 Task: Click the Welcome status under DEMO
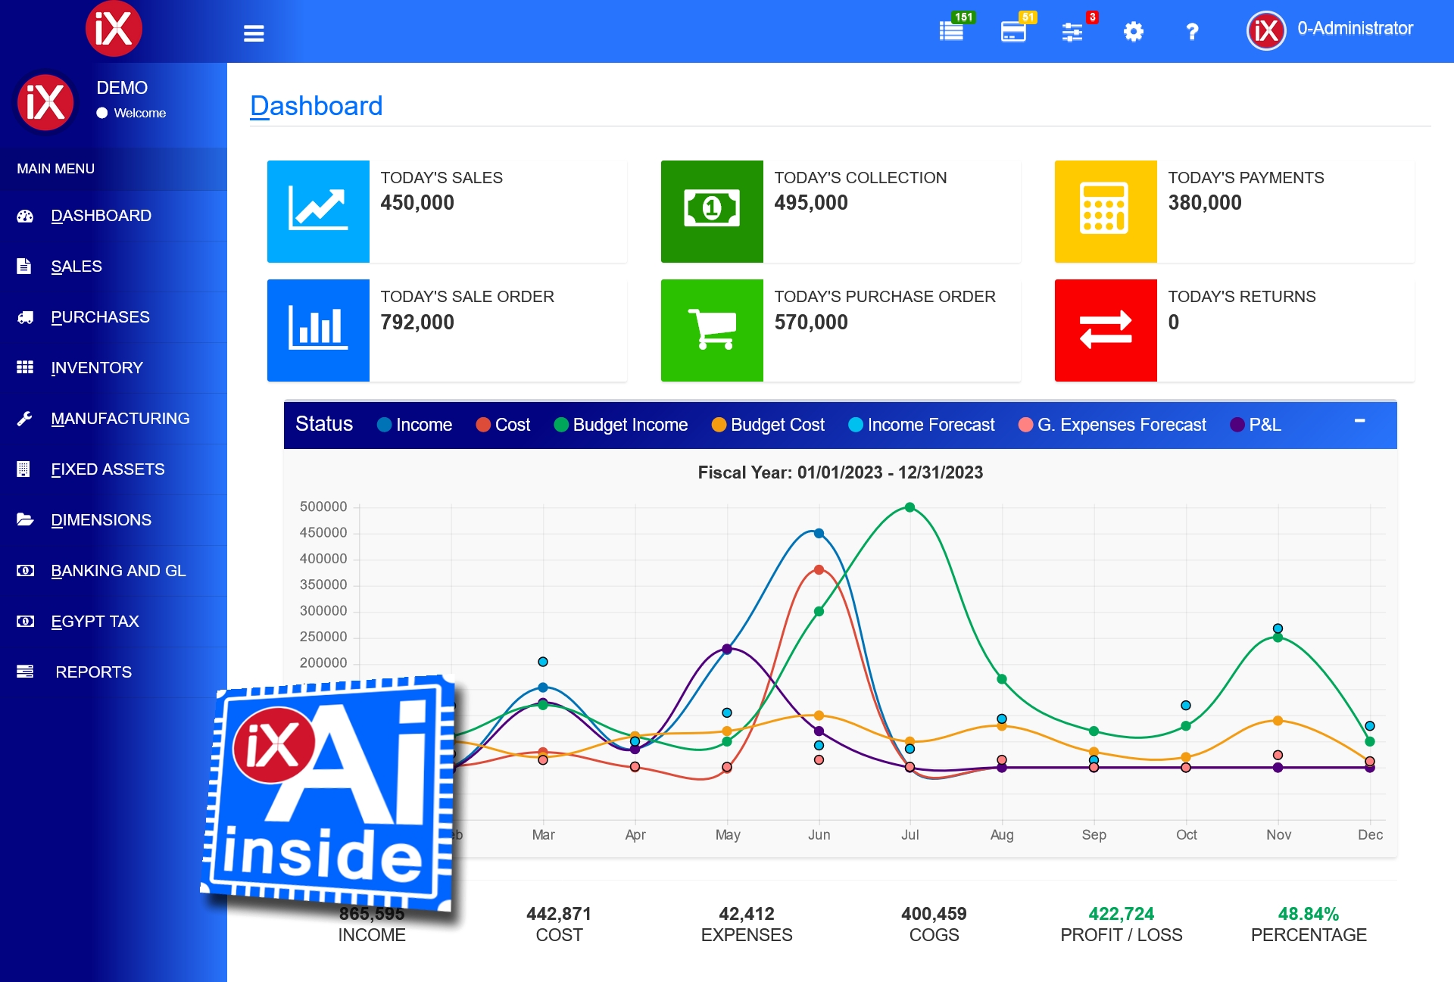click(x=131, y=113)
